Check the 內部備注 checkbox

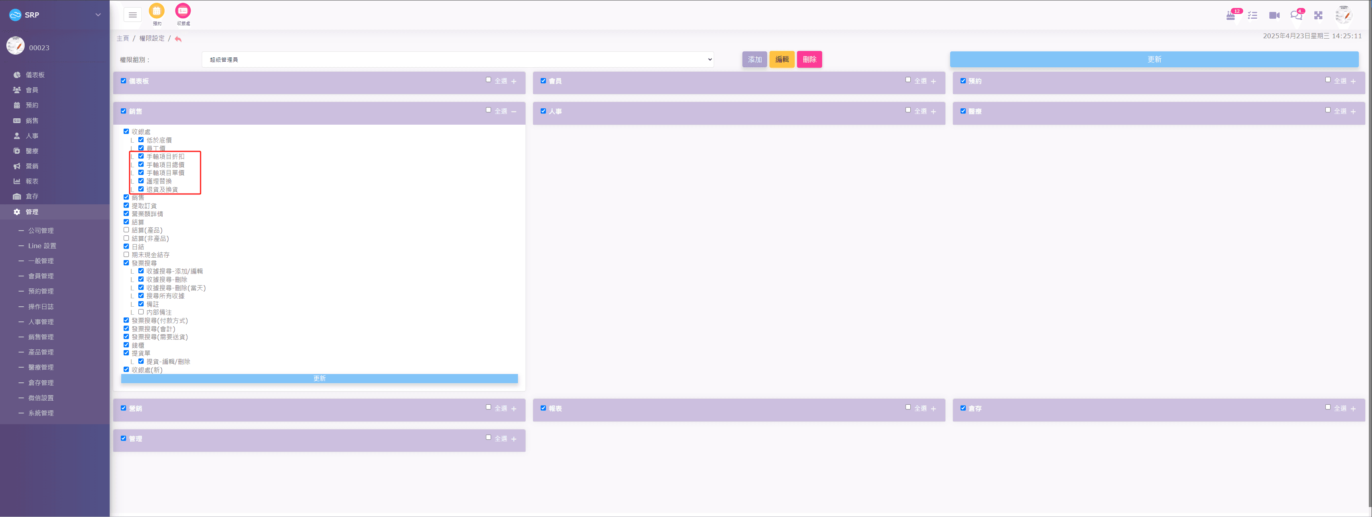(x=141, y=312)
